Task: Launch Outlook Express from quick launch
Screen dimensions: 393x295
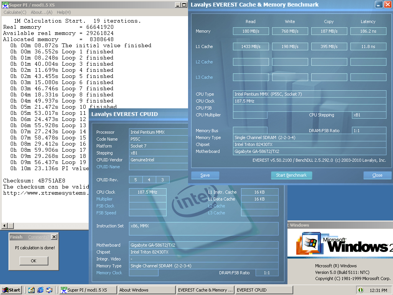Action: tap(49, 290)
